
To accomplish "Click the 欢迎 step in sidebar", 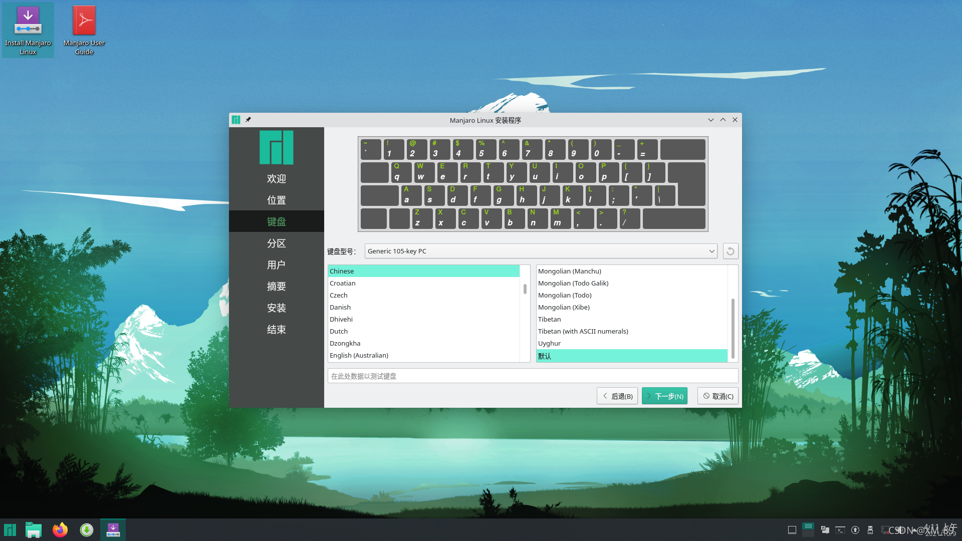I will [277, 178].
